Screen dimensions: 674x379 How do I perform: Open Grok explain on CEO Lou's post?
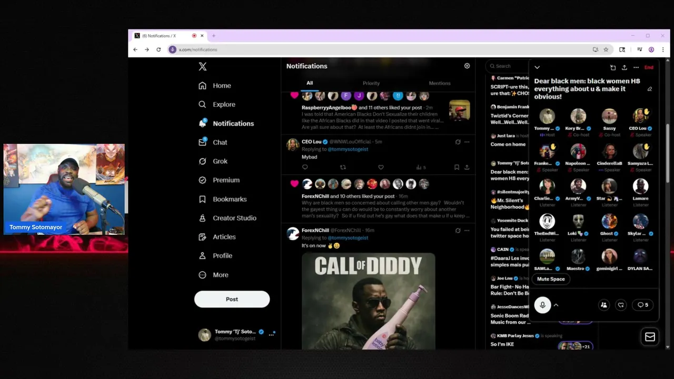(458, 142)
